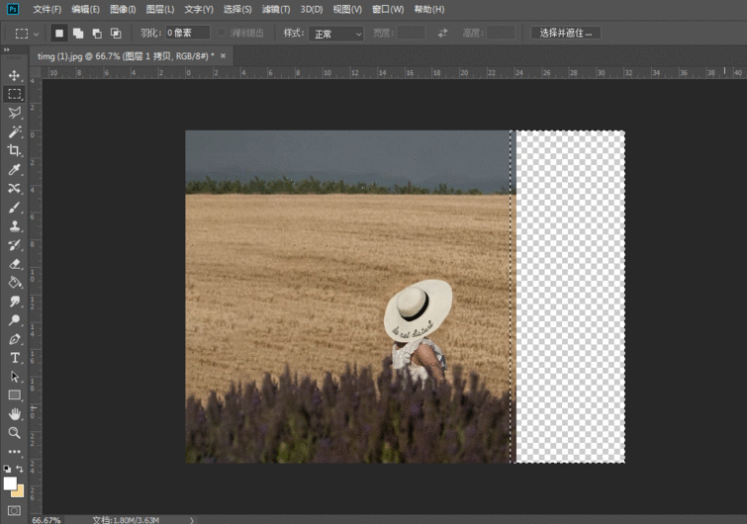
Task: Open the 图层(L) menu
Action: click(160, 9)
